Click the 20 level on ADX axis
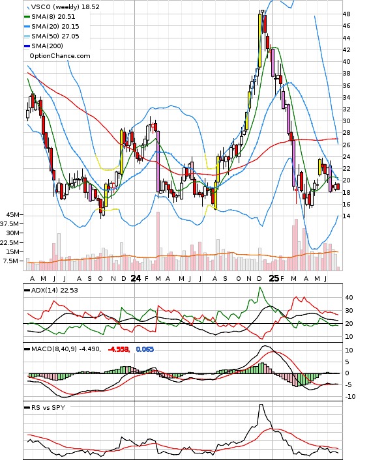 349,324
